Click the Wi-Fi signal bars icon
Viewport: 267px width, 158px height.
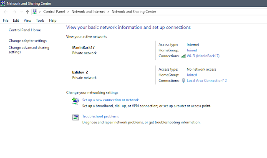(184, 56)
